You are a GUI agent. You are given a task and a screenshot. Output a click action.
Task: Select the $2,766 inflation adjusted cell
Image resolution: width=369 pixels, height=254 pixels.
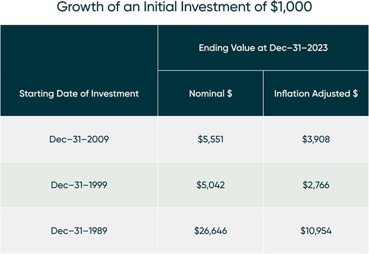pyautogui.click(x=316, y=185)
